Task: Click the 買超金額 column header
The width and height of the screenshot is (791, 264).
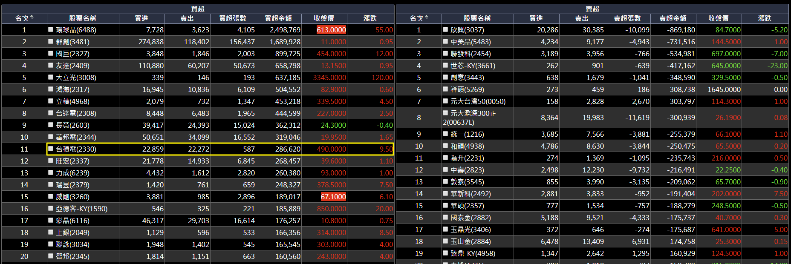Action: coord(278,18)
